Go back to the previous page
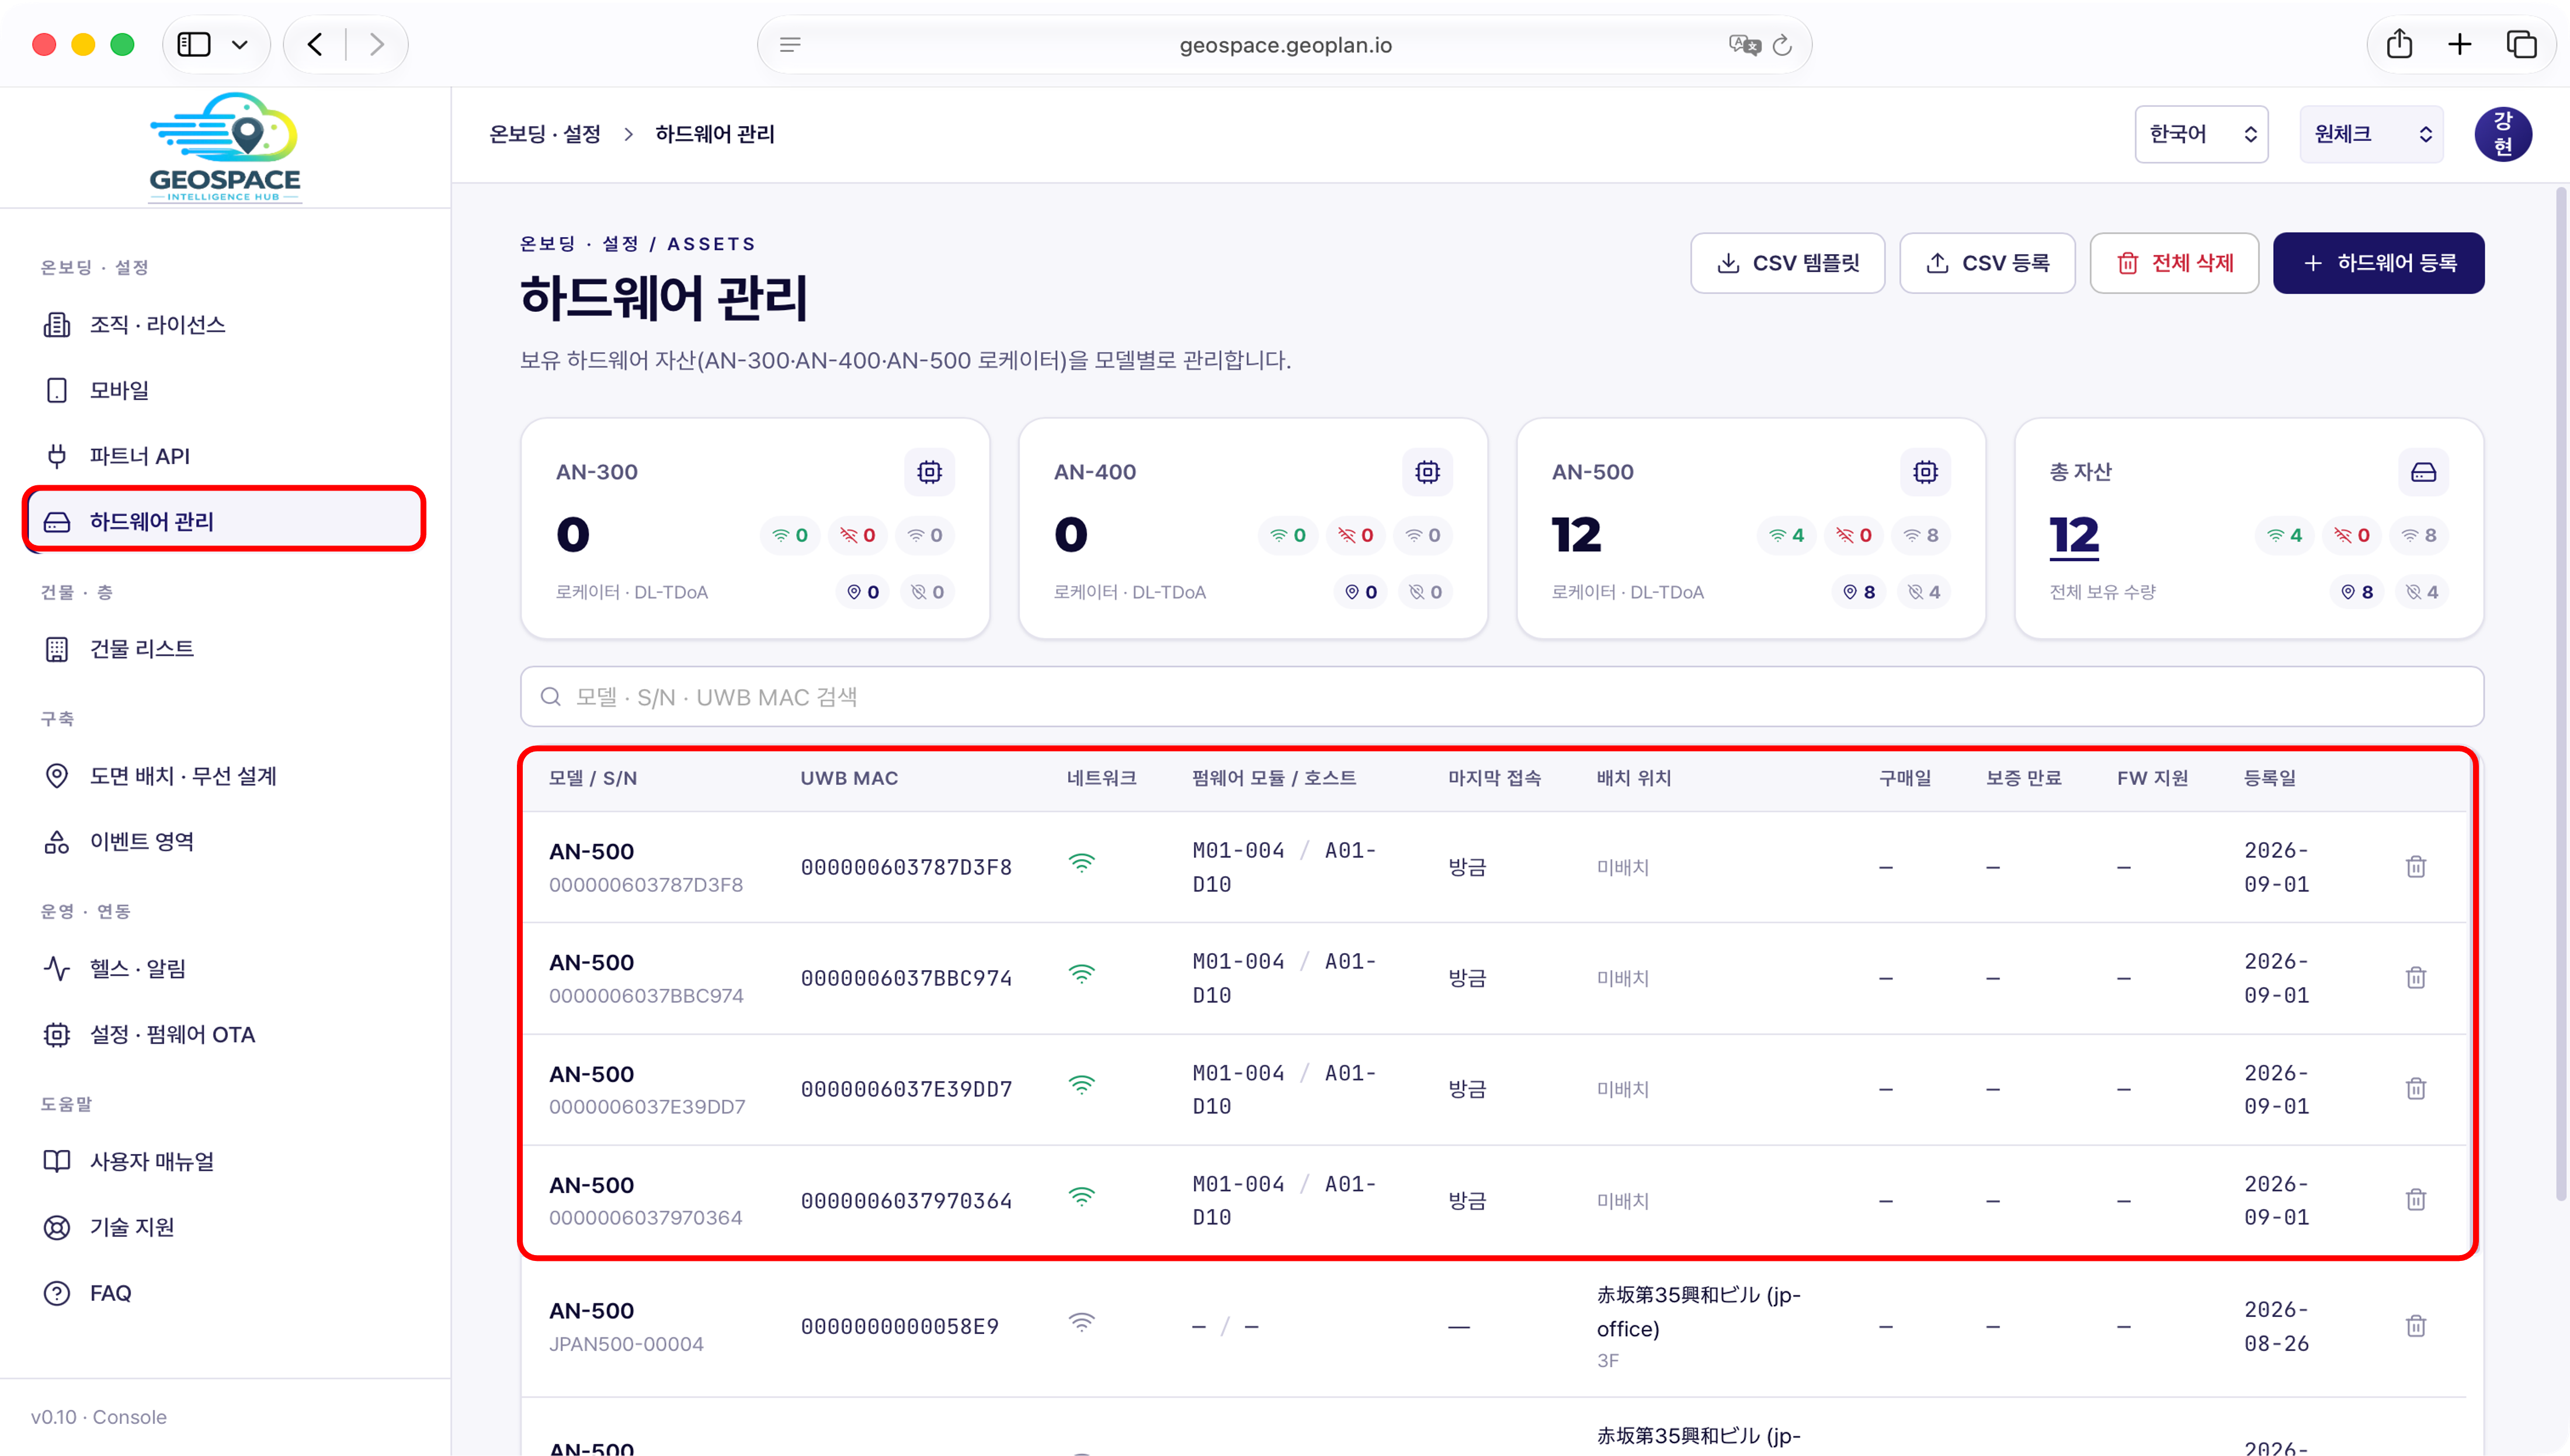This screenshot has height=1456, width=2570. [x=315, y=44]
